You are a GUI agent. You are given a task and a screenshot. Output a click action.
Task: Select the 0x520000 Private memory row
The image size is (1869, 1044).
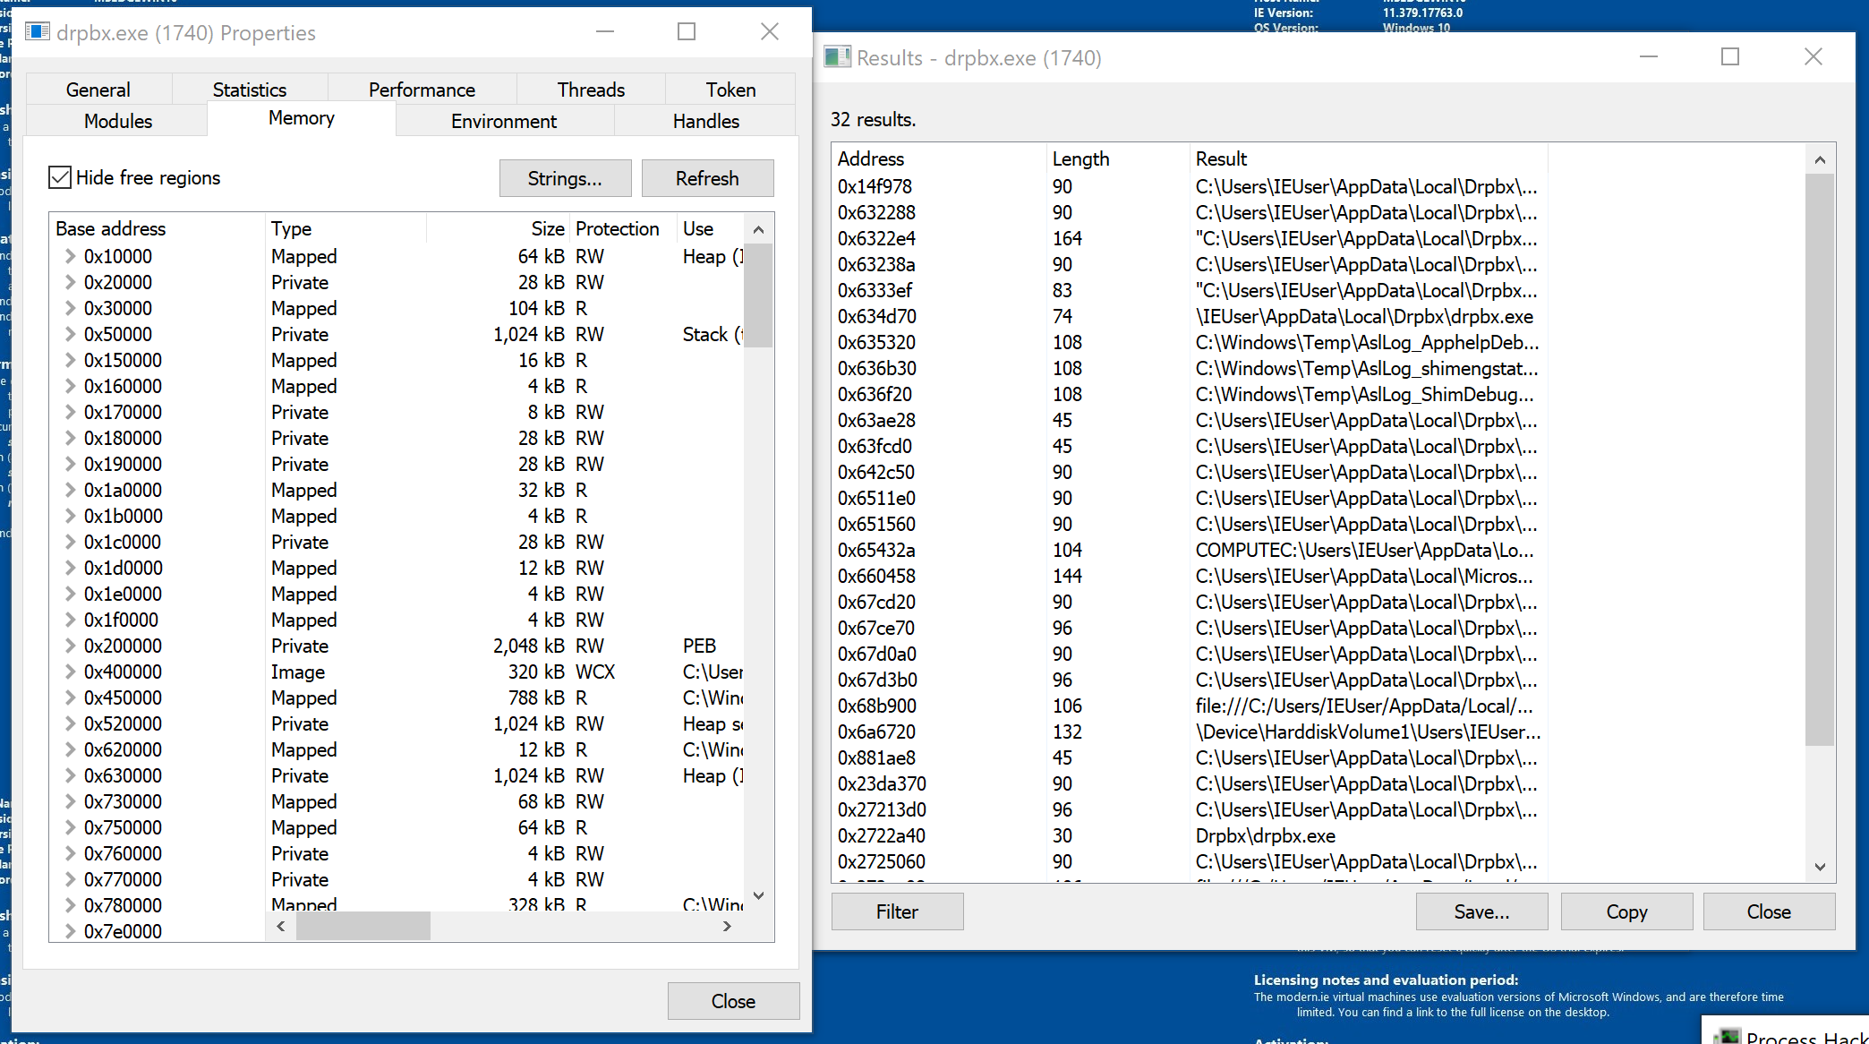tap(397, 723)
